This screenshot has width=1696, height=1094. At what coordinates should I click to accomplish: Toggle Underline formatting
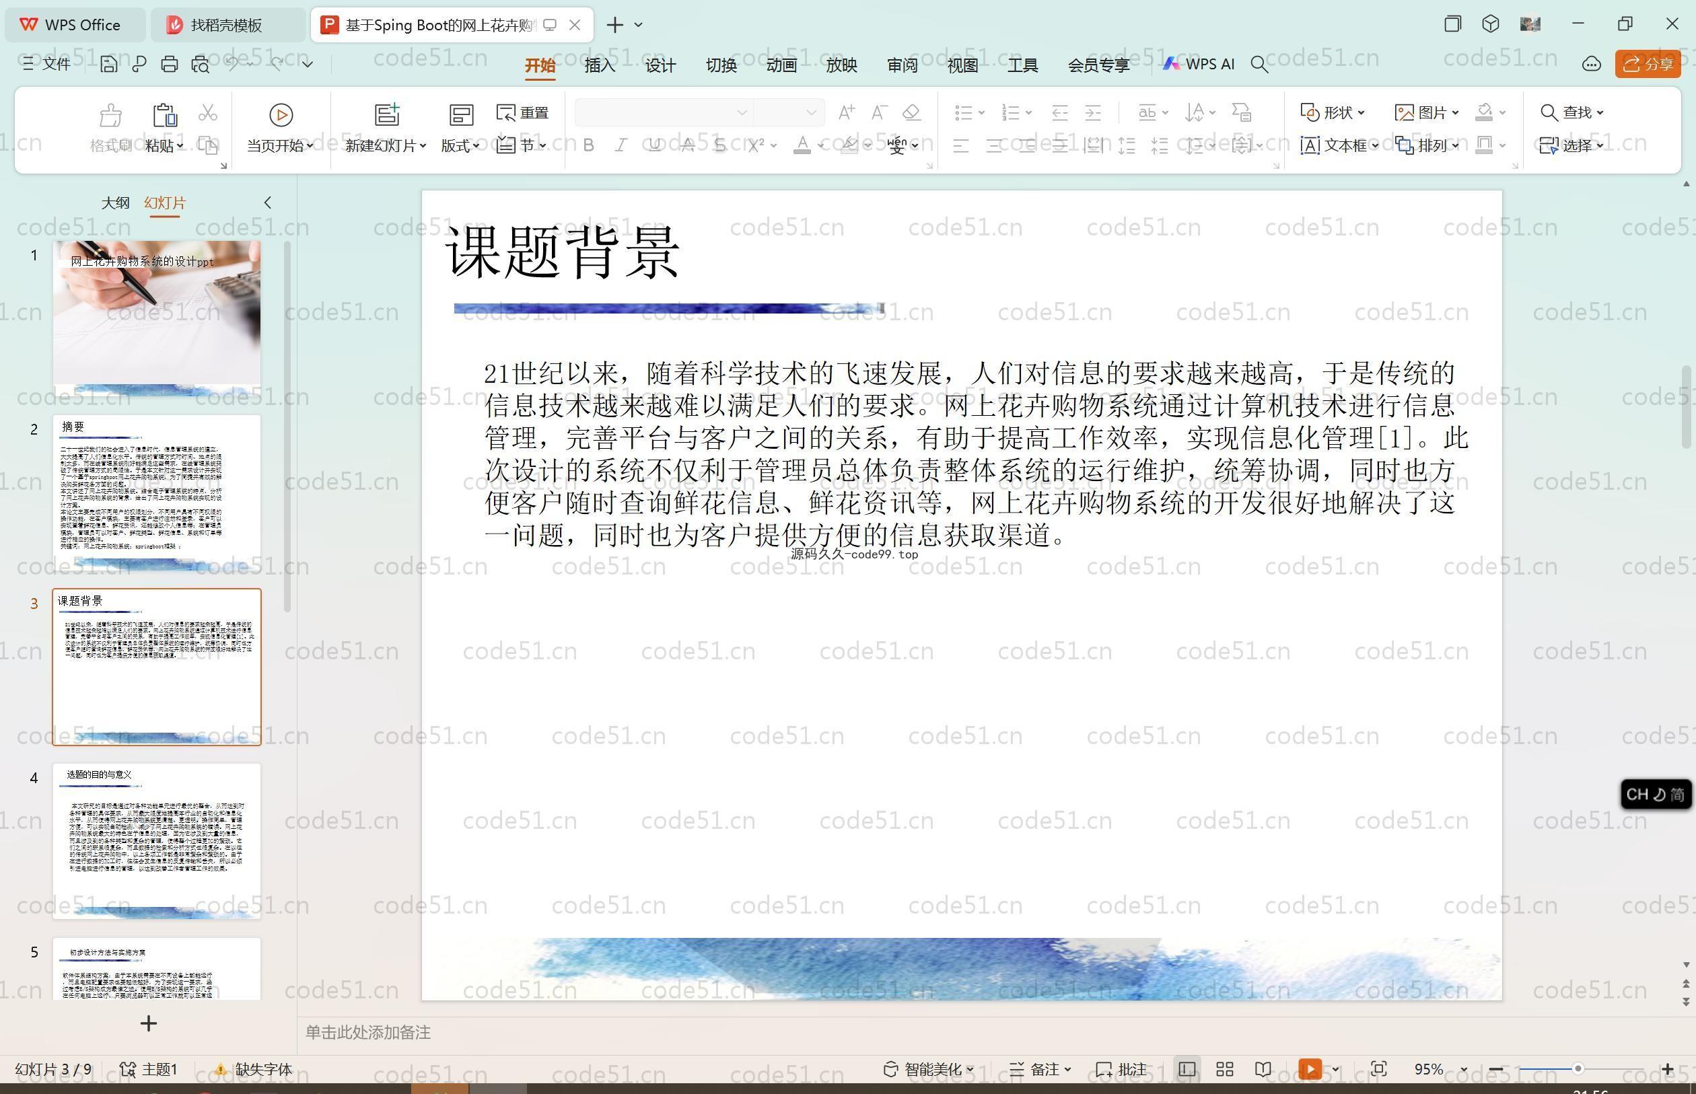pyautogui.click(x=654, y=145)
